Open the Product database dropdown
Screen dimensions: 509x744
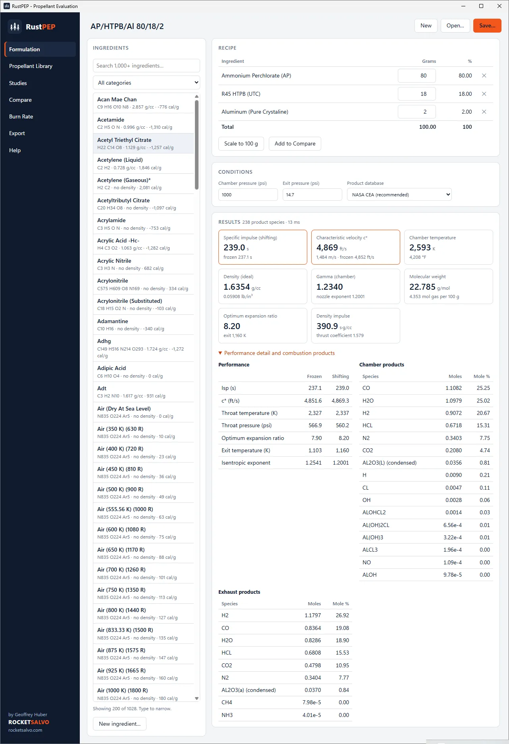click(x=399, y=194)
